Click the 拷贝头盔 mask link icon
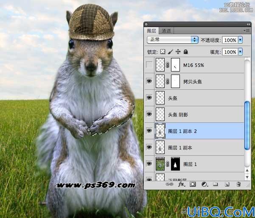255x218 pixels. tap(168, 81)
